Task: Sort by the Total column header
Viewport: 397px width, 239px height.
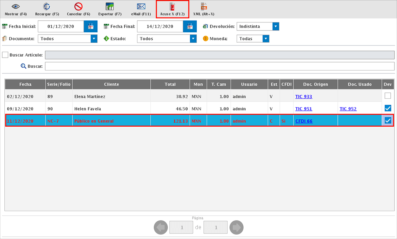Action: pyautogui.click(x=170, y=84)
